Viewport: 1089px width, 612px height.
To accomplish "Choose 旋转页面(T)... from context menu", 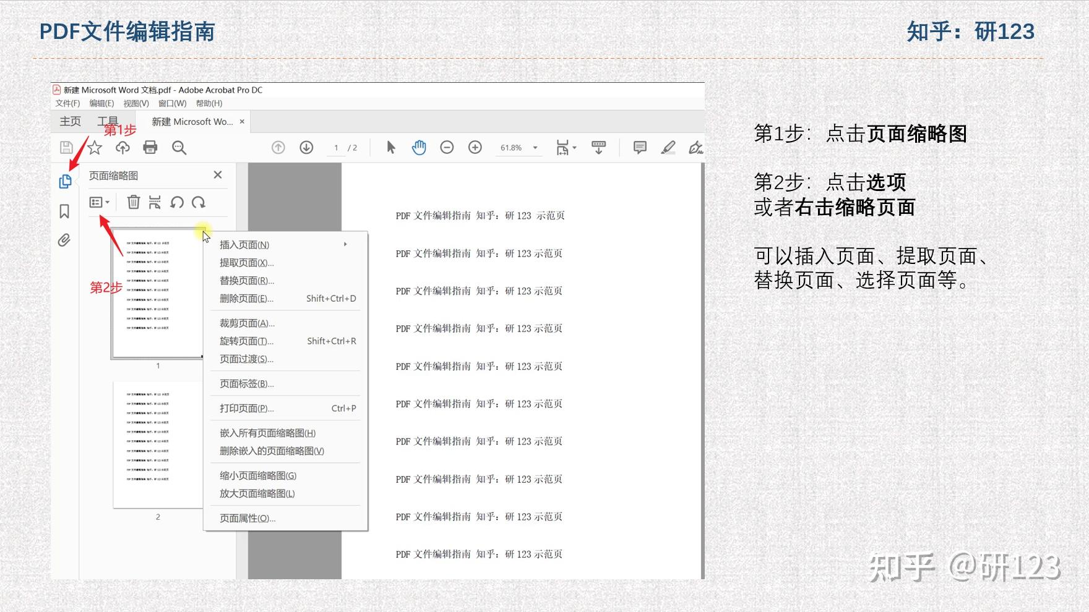I will 285,341.
